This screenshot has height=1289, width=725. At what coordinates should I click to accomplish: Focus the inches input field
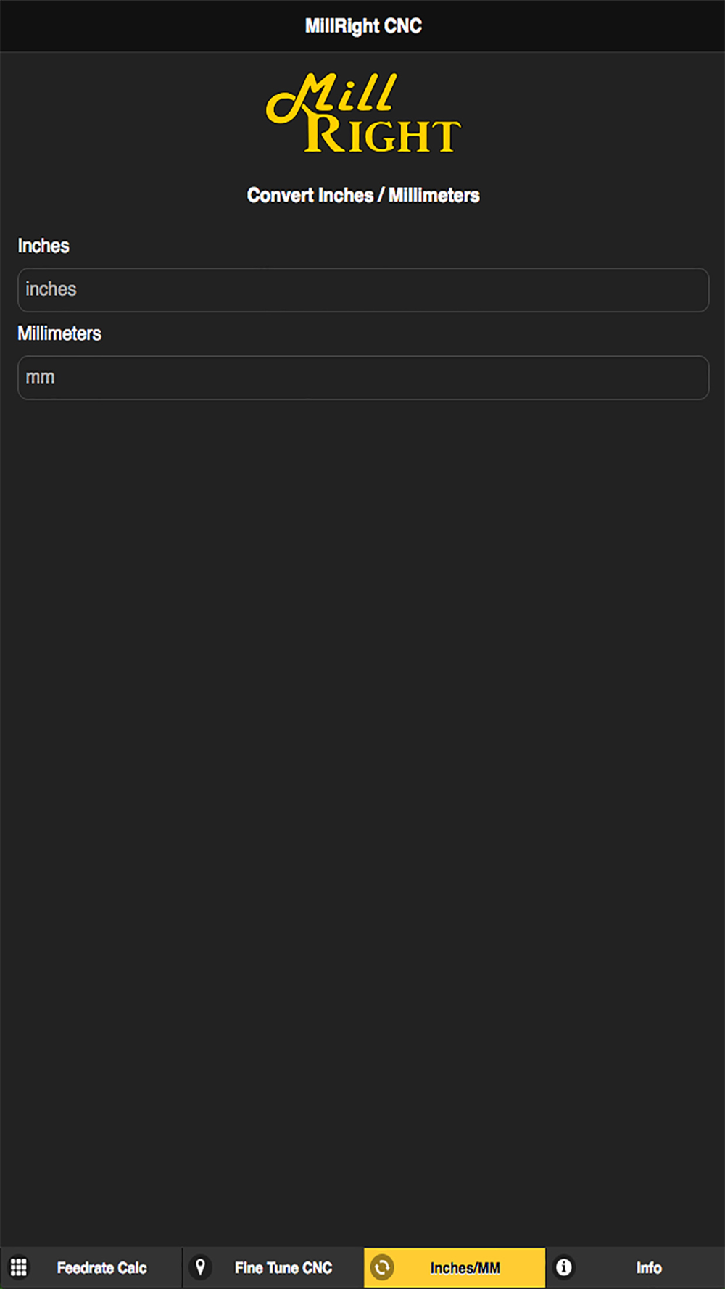pos(363,290)
